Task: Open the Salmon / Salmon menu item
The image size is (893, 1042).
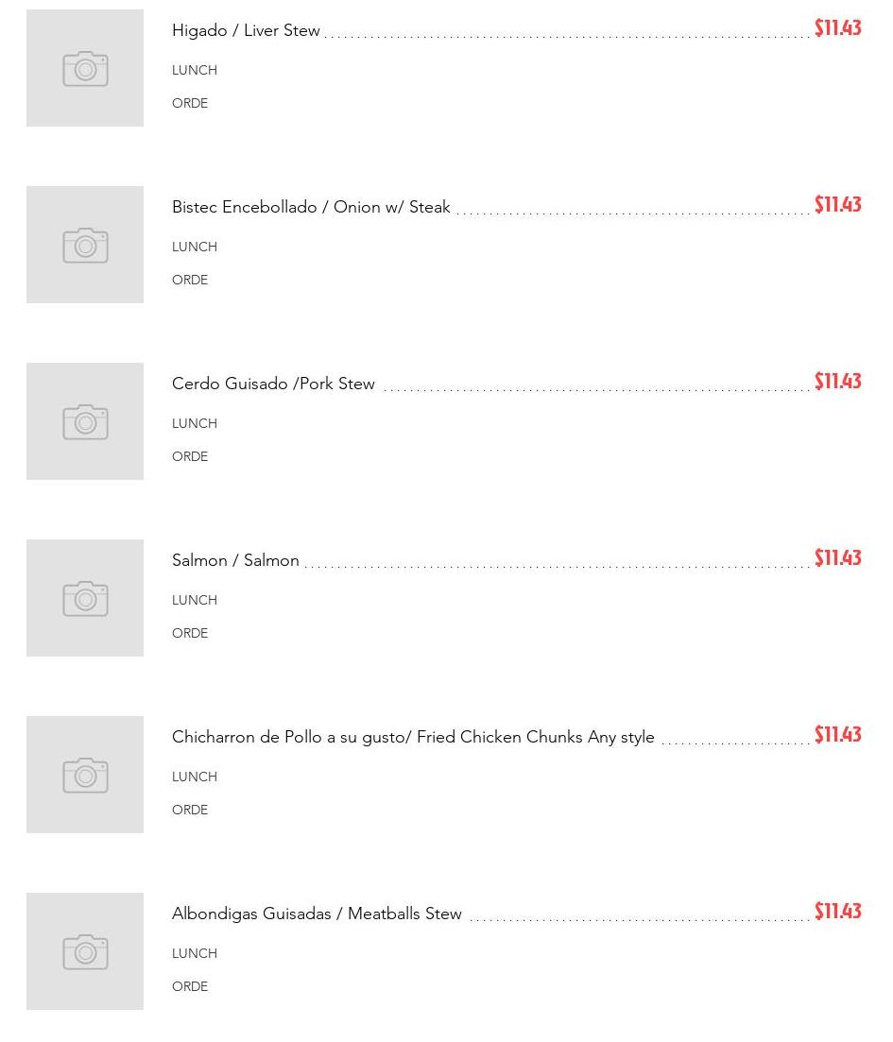Action: click(x=235, y=560)
